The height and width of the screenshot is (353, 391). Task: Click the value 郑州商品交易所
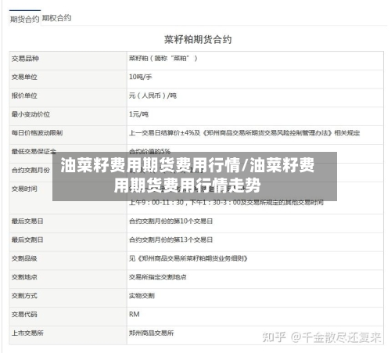pyautogui.click(x=152, y=333)
